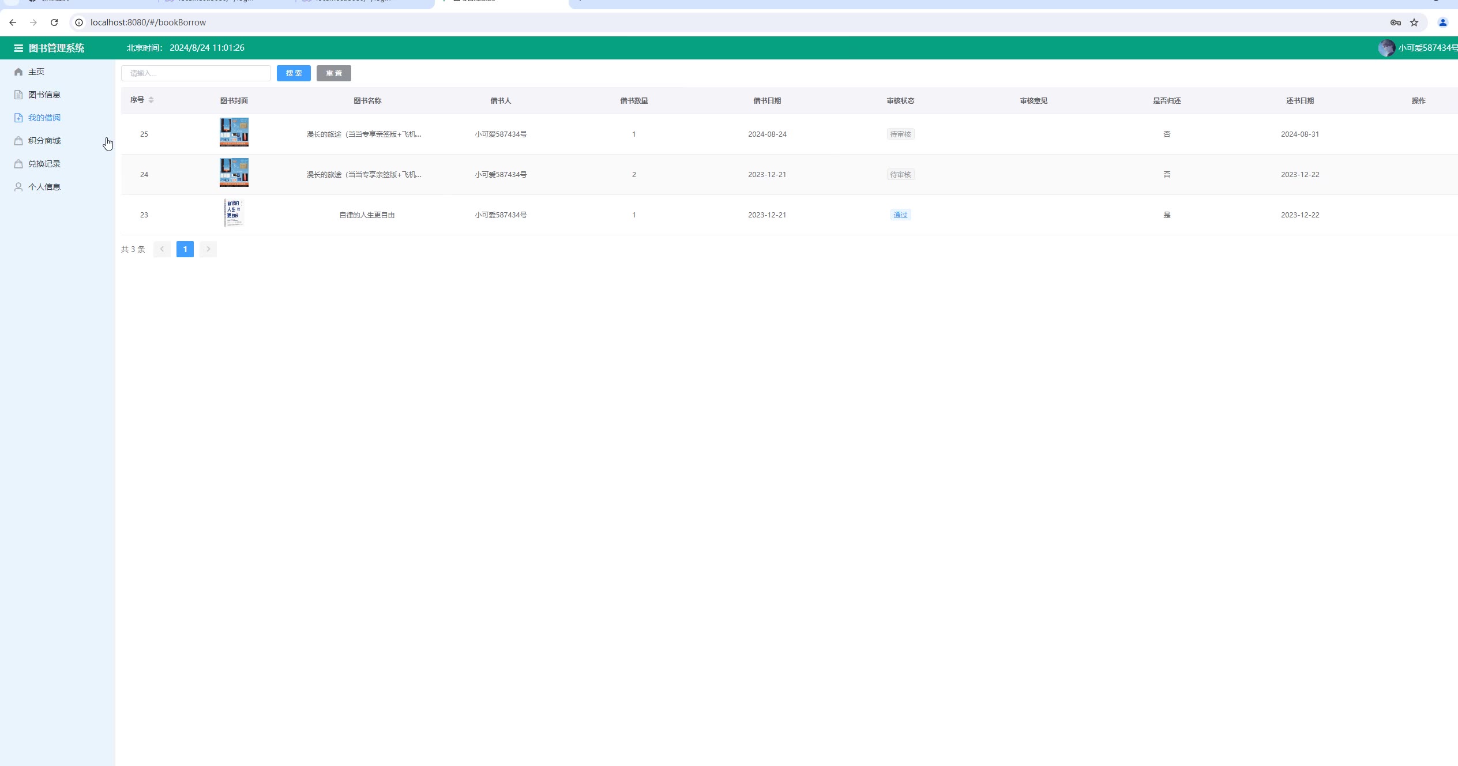Click 是否归还 column header
The image size is (1458, 766).
pyautogui.click(x=1167, y=101)
